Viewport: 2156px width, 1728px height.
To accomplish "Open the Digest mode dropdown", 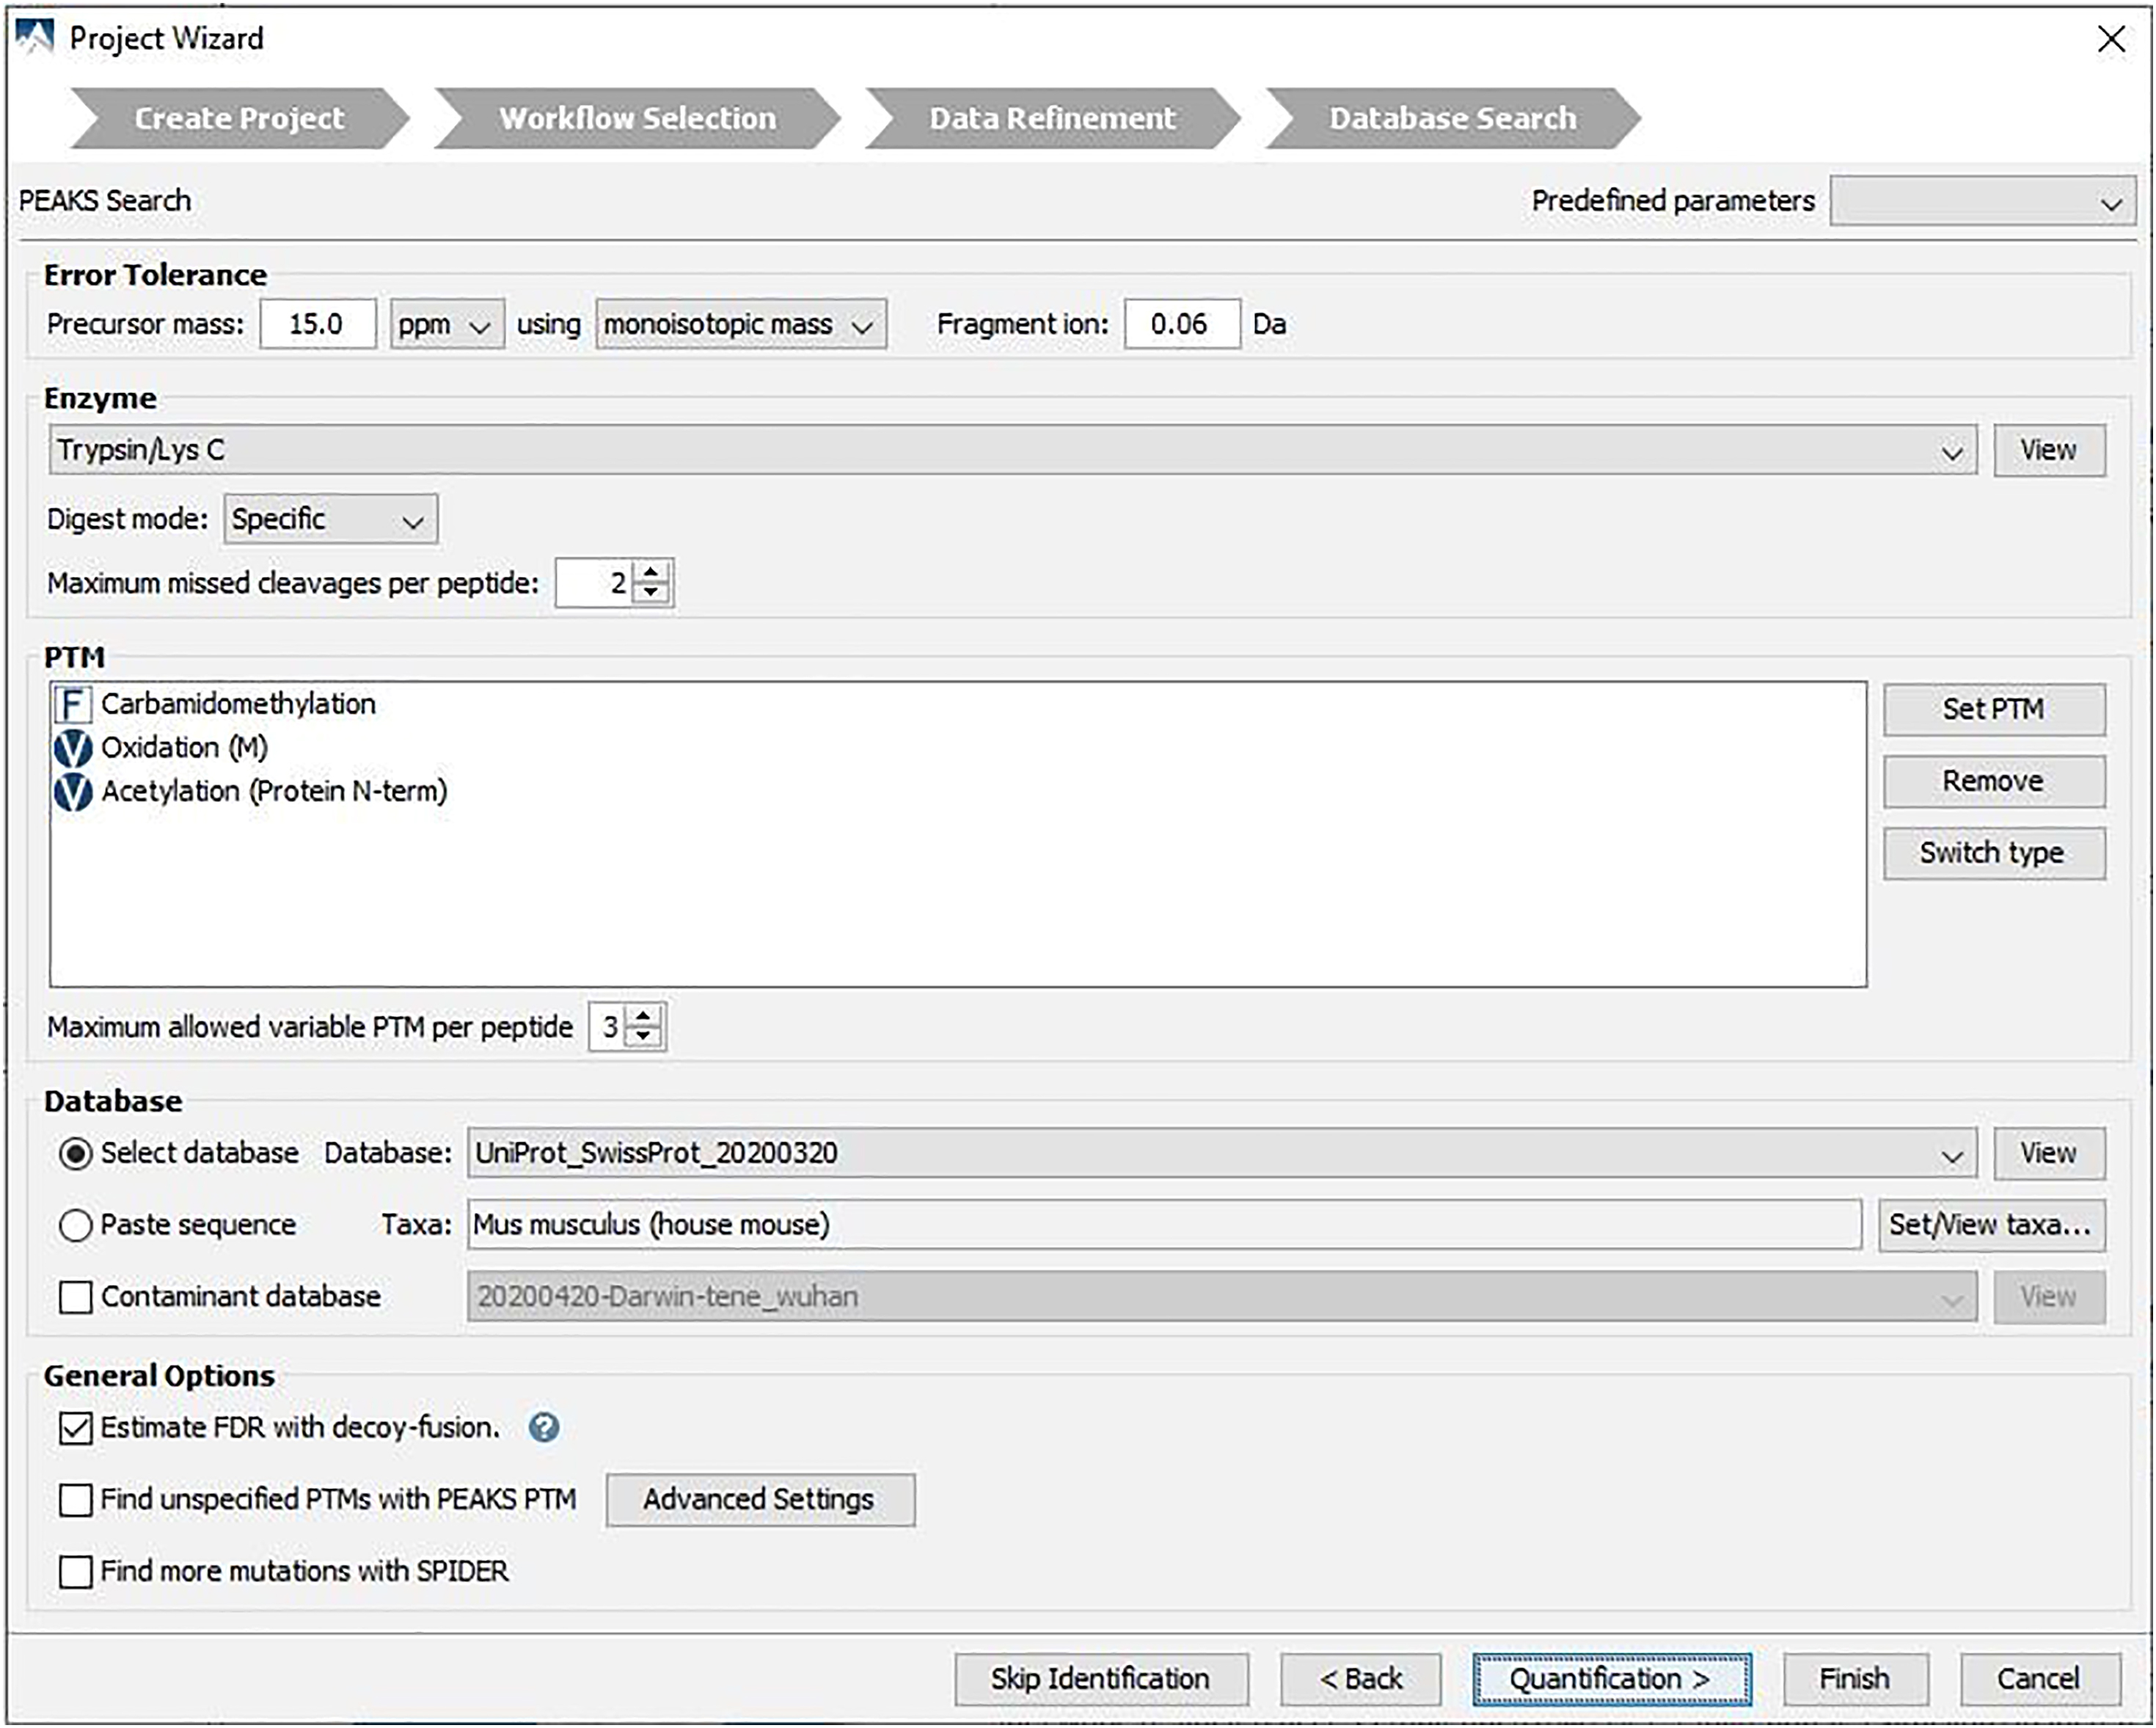I will point(330,520).
